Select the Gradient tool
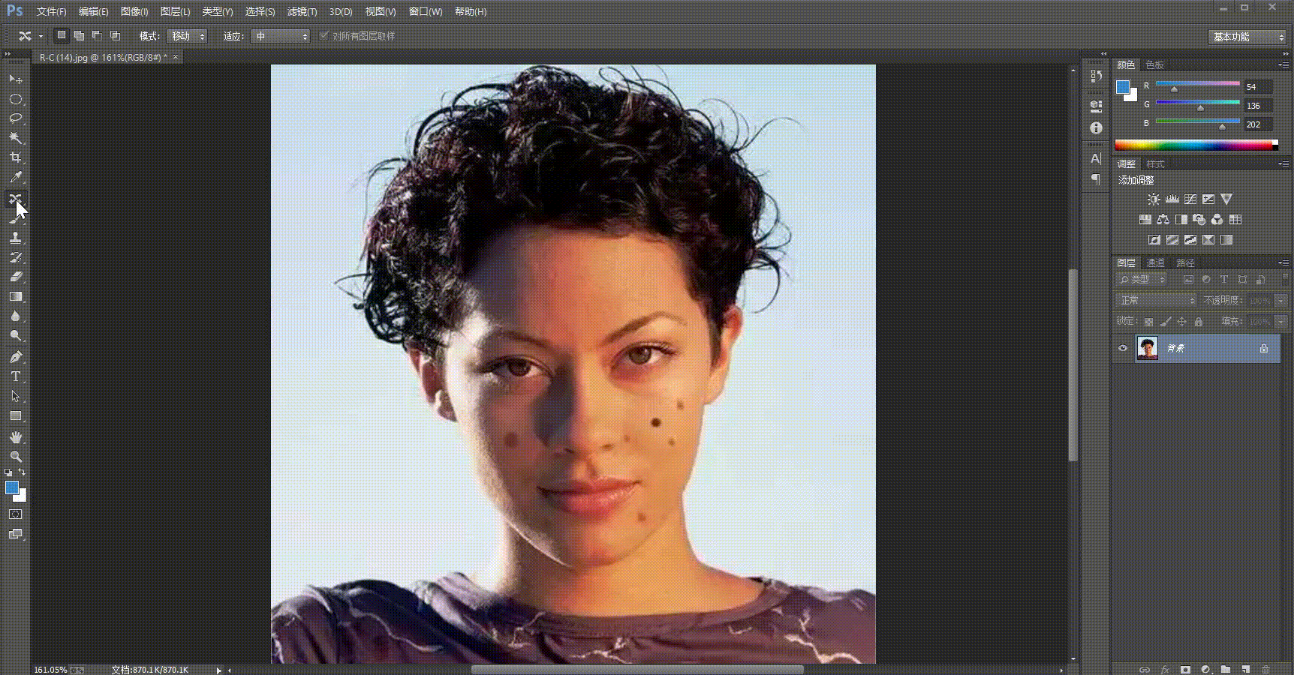The height and width of the screenshot is (675, 1294). tap(15, 297)
